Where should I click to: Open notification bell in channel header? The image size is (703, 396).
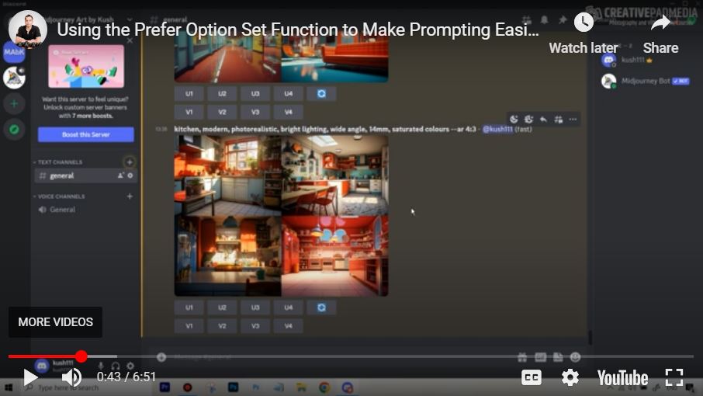[x=544, y=19]
